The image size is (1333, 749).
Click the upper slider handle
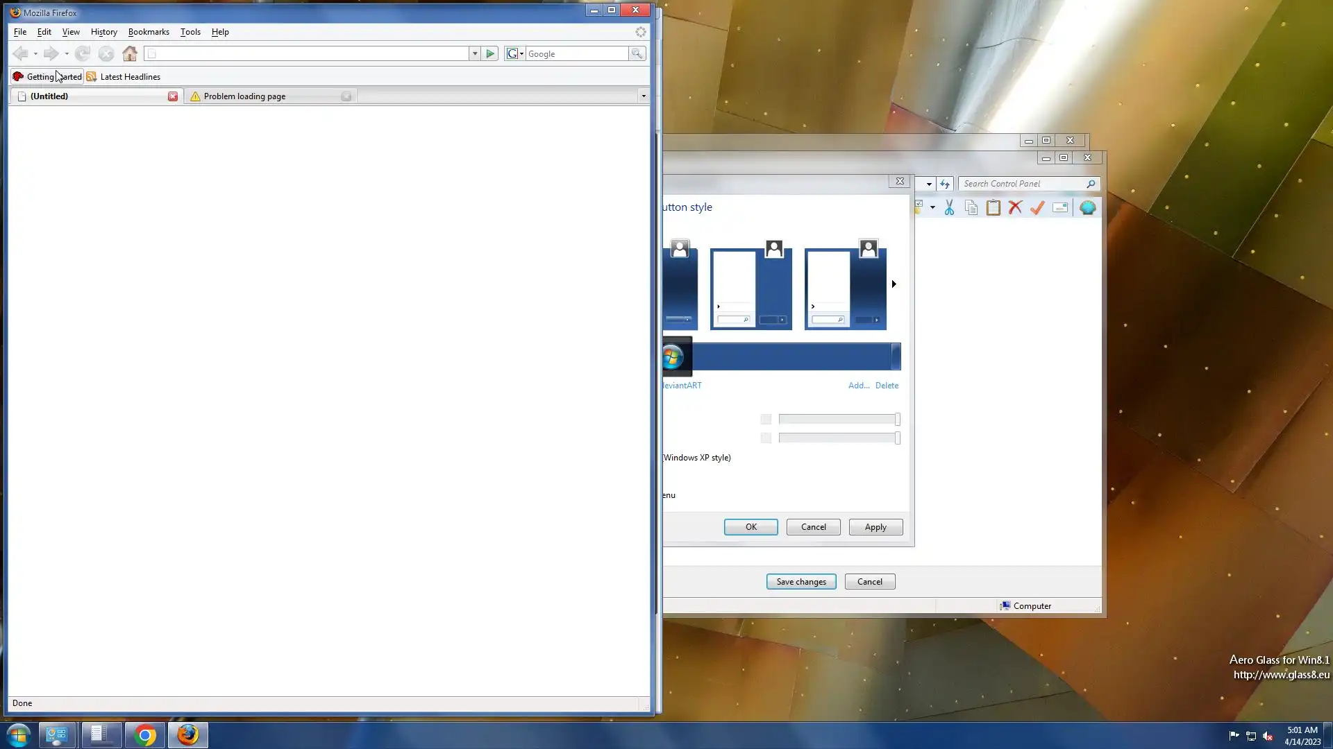pyautogui.click(x=897, y=419)
